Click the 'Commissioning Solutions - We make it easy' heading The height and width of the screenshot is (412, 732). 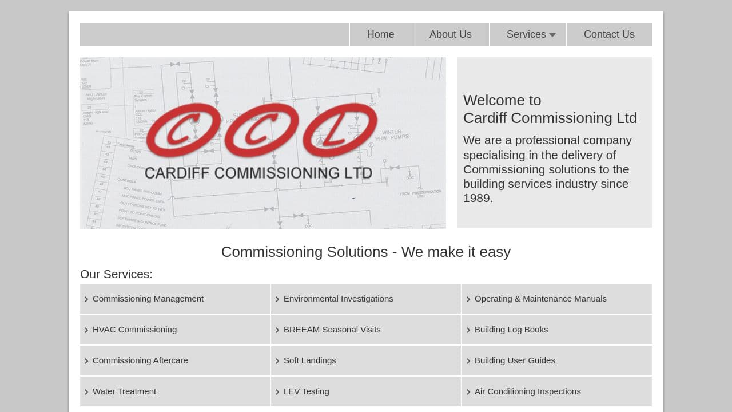[x=366, y=252]
